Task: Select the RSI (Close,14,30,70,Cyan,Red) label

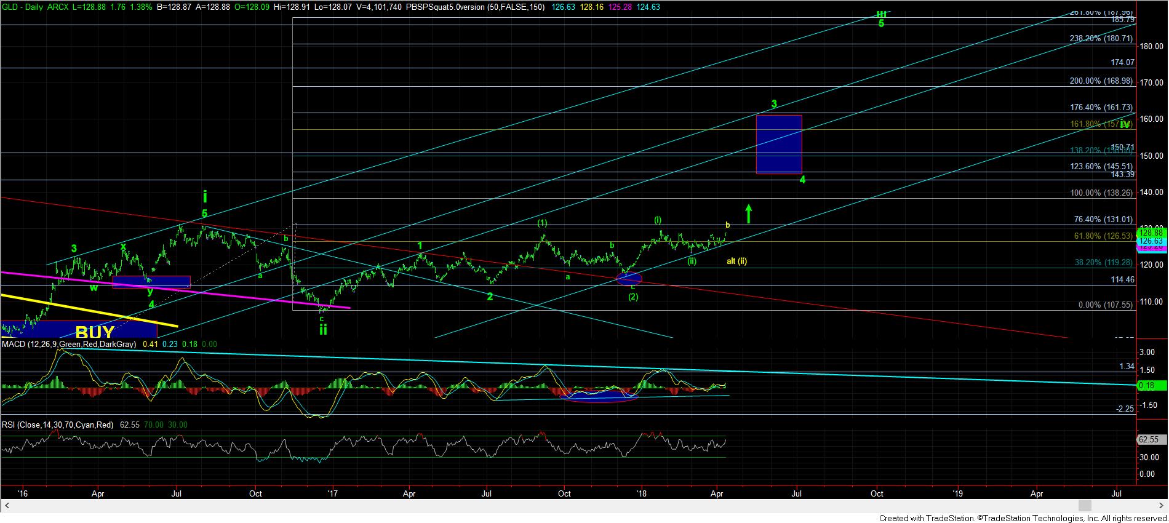Action: click(57, 425)
